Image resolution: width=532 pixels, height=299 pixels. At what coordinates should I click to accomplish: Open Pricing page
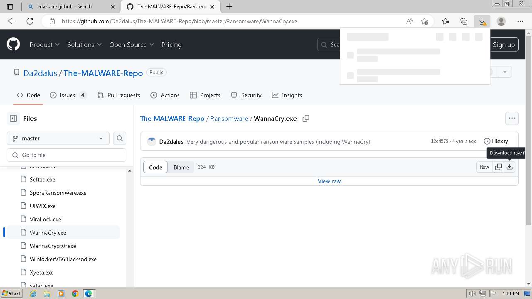[171, 44]
